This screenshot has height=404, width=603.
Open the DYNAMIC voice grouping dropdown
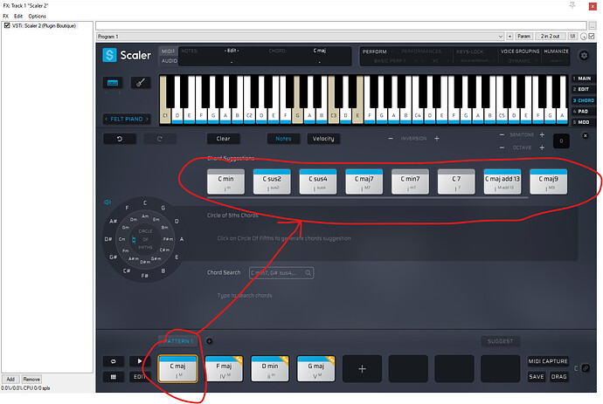(x=519, y=61)
